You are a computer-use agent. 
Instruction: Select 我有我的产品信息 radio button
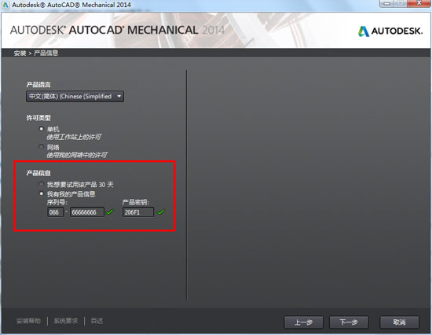(42, 193)
